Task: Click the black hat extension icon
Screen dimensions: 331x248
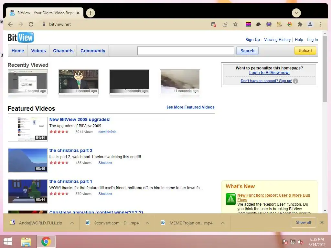Action: (259, 25)
